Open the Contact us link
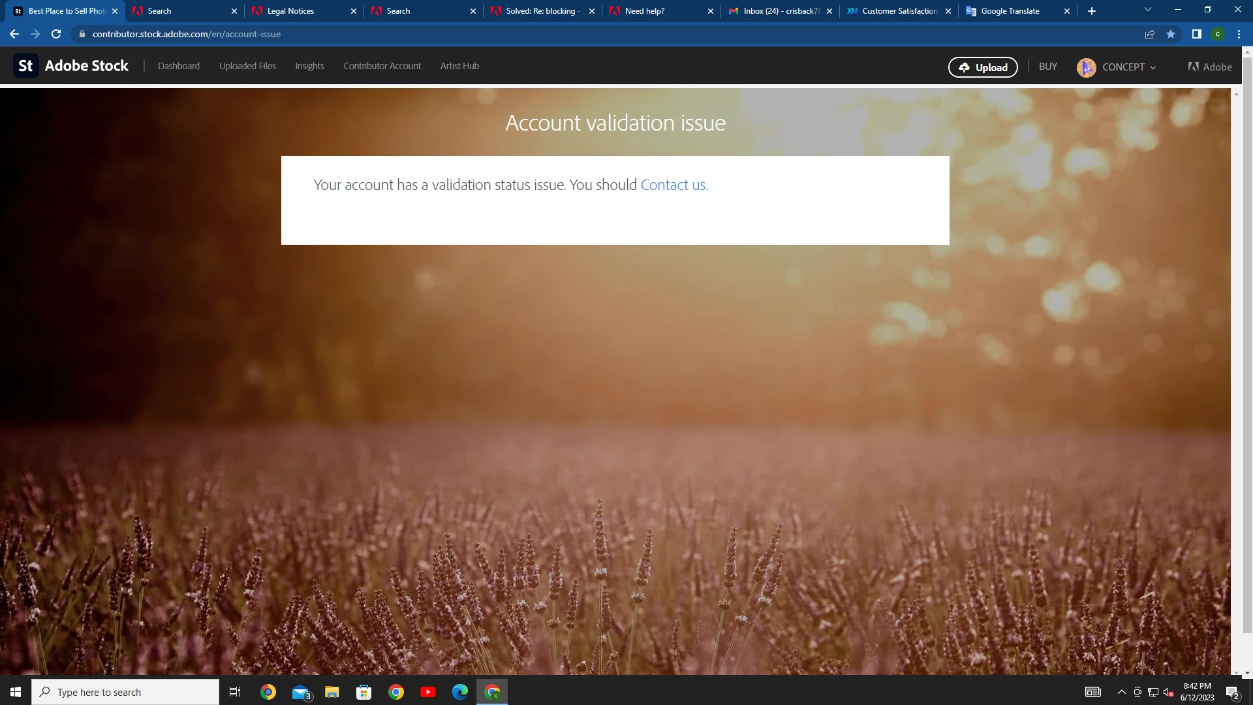 point(673,185)
